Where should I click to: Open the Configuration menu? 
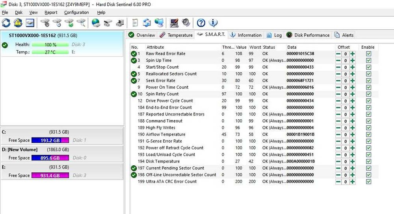click(76, 12)
